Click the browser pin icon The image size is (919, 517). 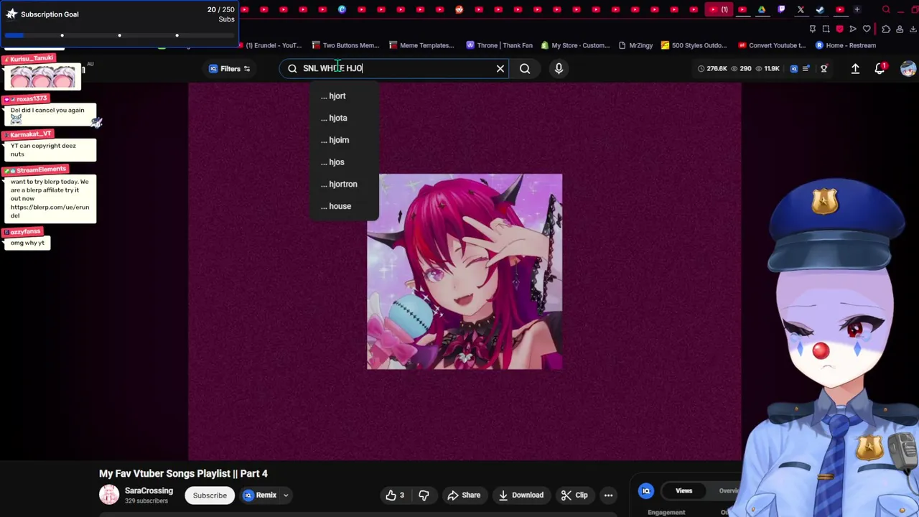click(x=812, y=29)
